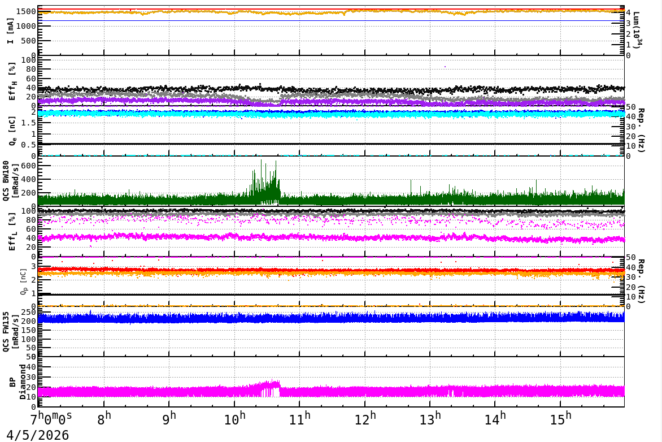Click the large QCS BW180 spike cluster near 10h30
Image resolution: width=662 pixels, height=442 pixels.
(265, 183)
